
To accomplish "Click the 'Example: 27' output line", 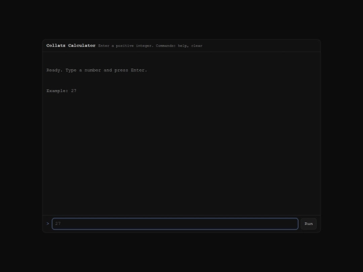I will [x=61, y=91].
